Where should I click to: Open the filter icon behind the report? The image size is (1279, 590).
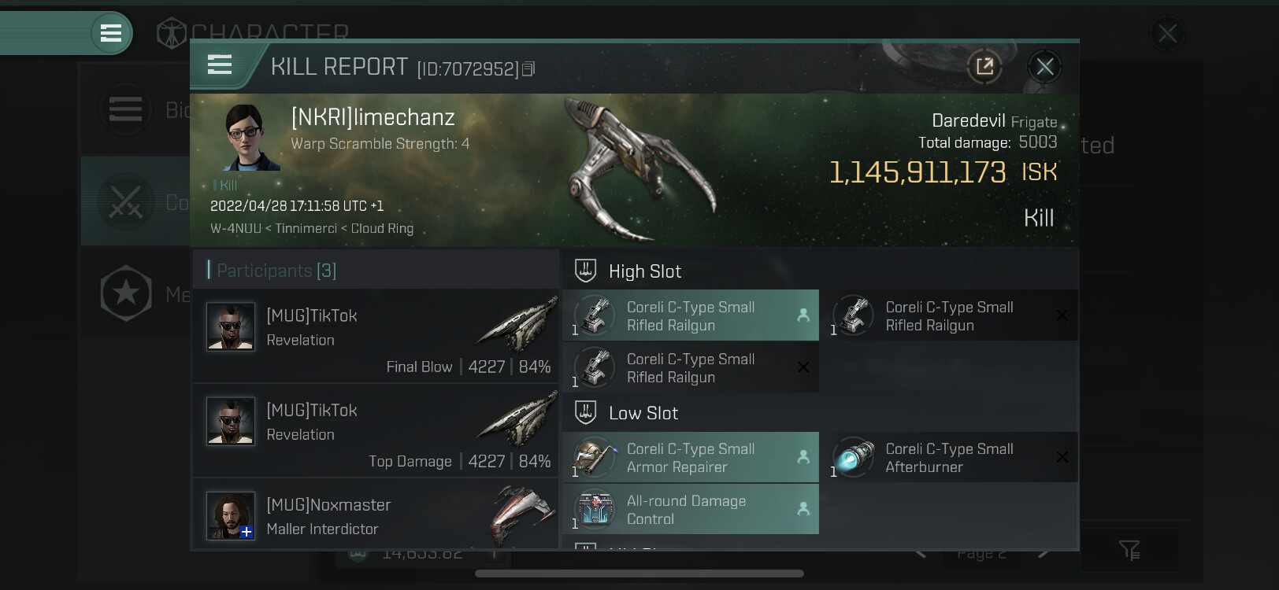1129,551
